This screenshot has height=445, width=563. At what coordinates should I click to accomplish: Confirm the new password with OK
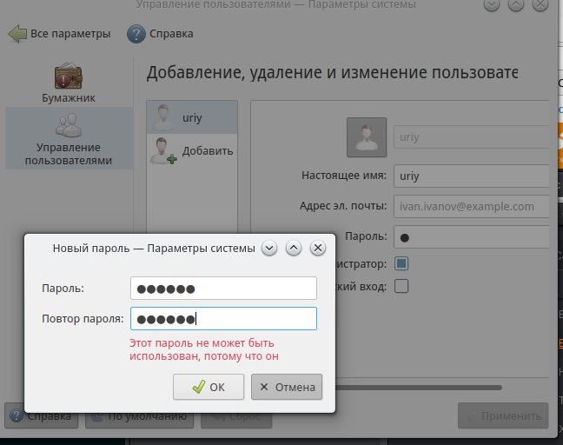coord(209,387)
